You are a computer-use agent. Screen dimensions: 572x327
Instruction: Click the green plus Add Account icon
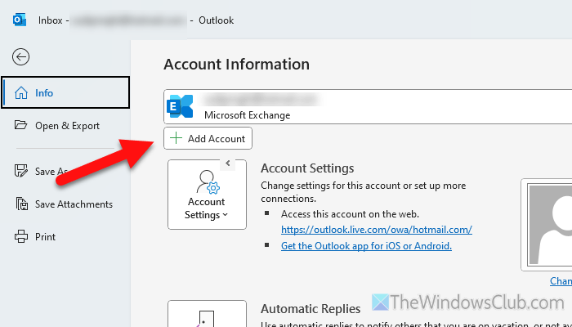coord(176,139)
